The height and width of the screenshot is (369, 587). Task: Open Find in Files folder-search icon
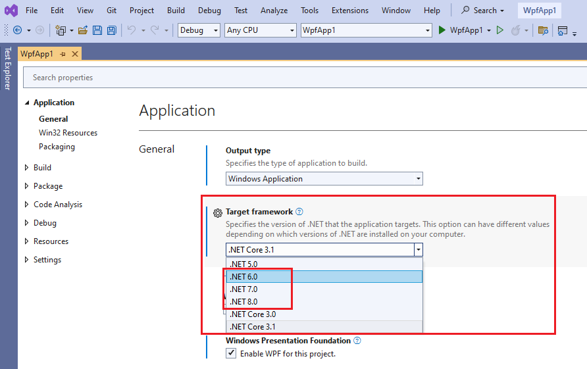point(543,30)
